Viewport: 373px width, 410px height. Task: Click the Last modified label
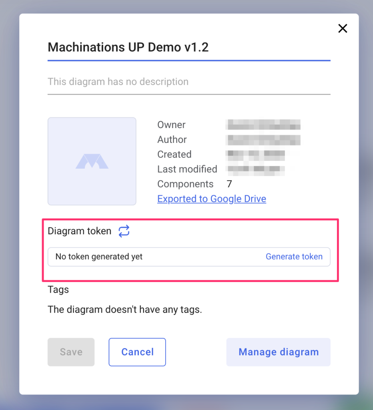187,169
